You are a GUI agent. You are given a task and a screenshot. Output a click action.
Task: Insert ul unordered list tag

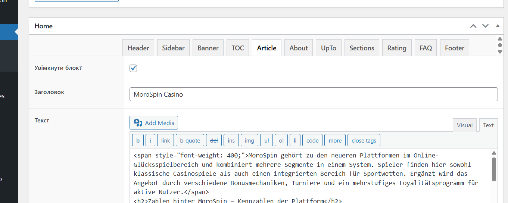(x=267, y=140)
